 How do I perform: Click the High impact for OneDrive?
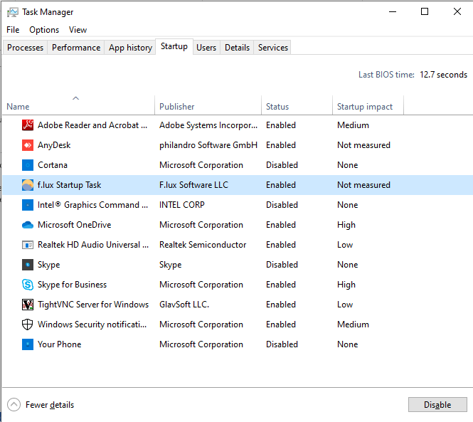[346, 225]
